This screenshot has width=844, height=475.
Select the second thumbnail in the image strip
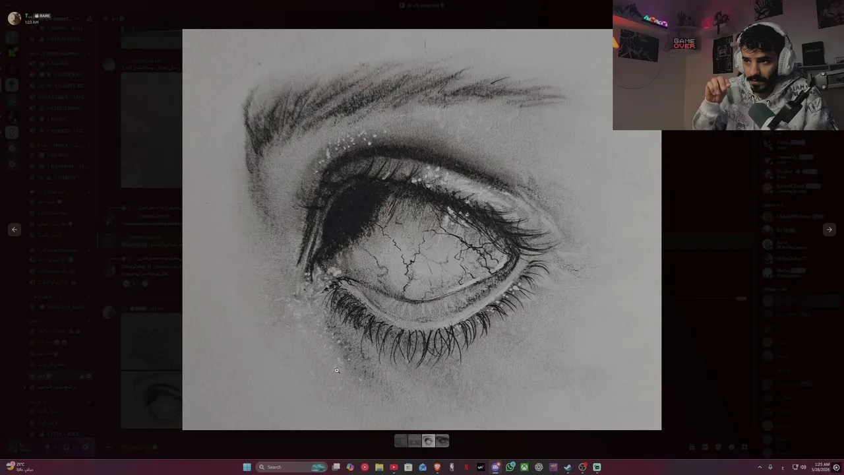[x=415, y=441]
